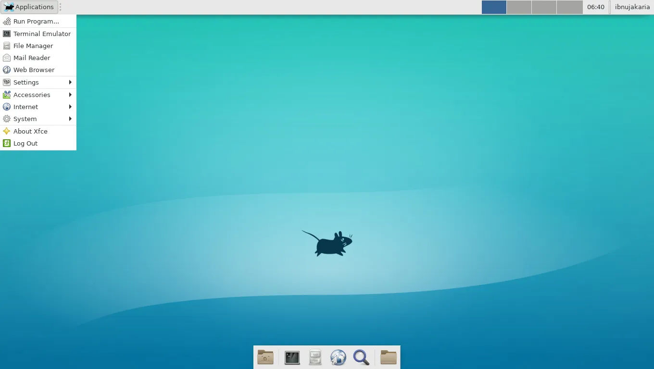Choose Log Out from the menu

click(38, 143)
